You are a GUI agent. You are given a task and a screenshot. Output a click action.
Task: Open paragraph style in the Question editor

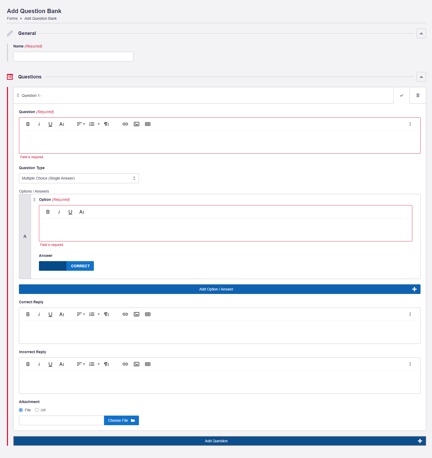(106, 124)
